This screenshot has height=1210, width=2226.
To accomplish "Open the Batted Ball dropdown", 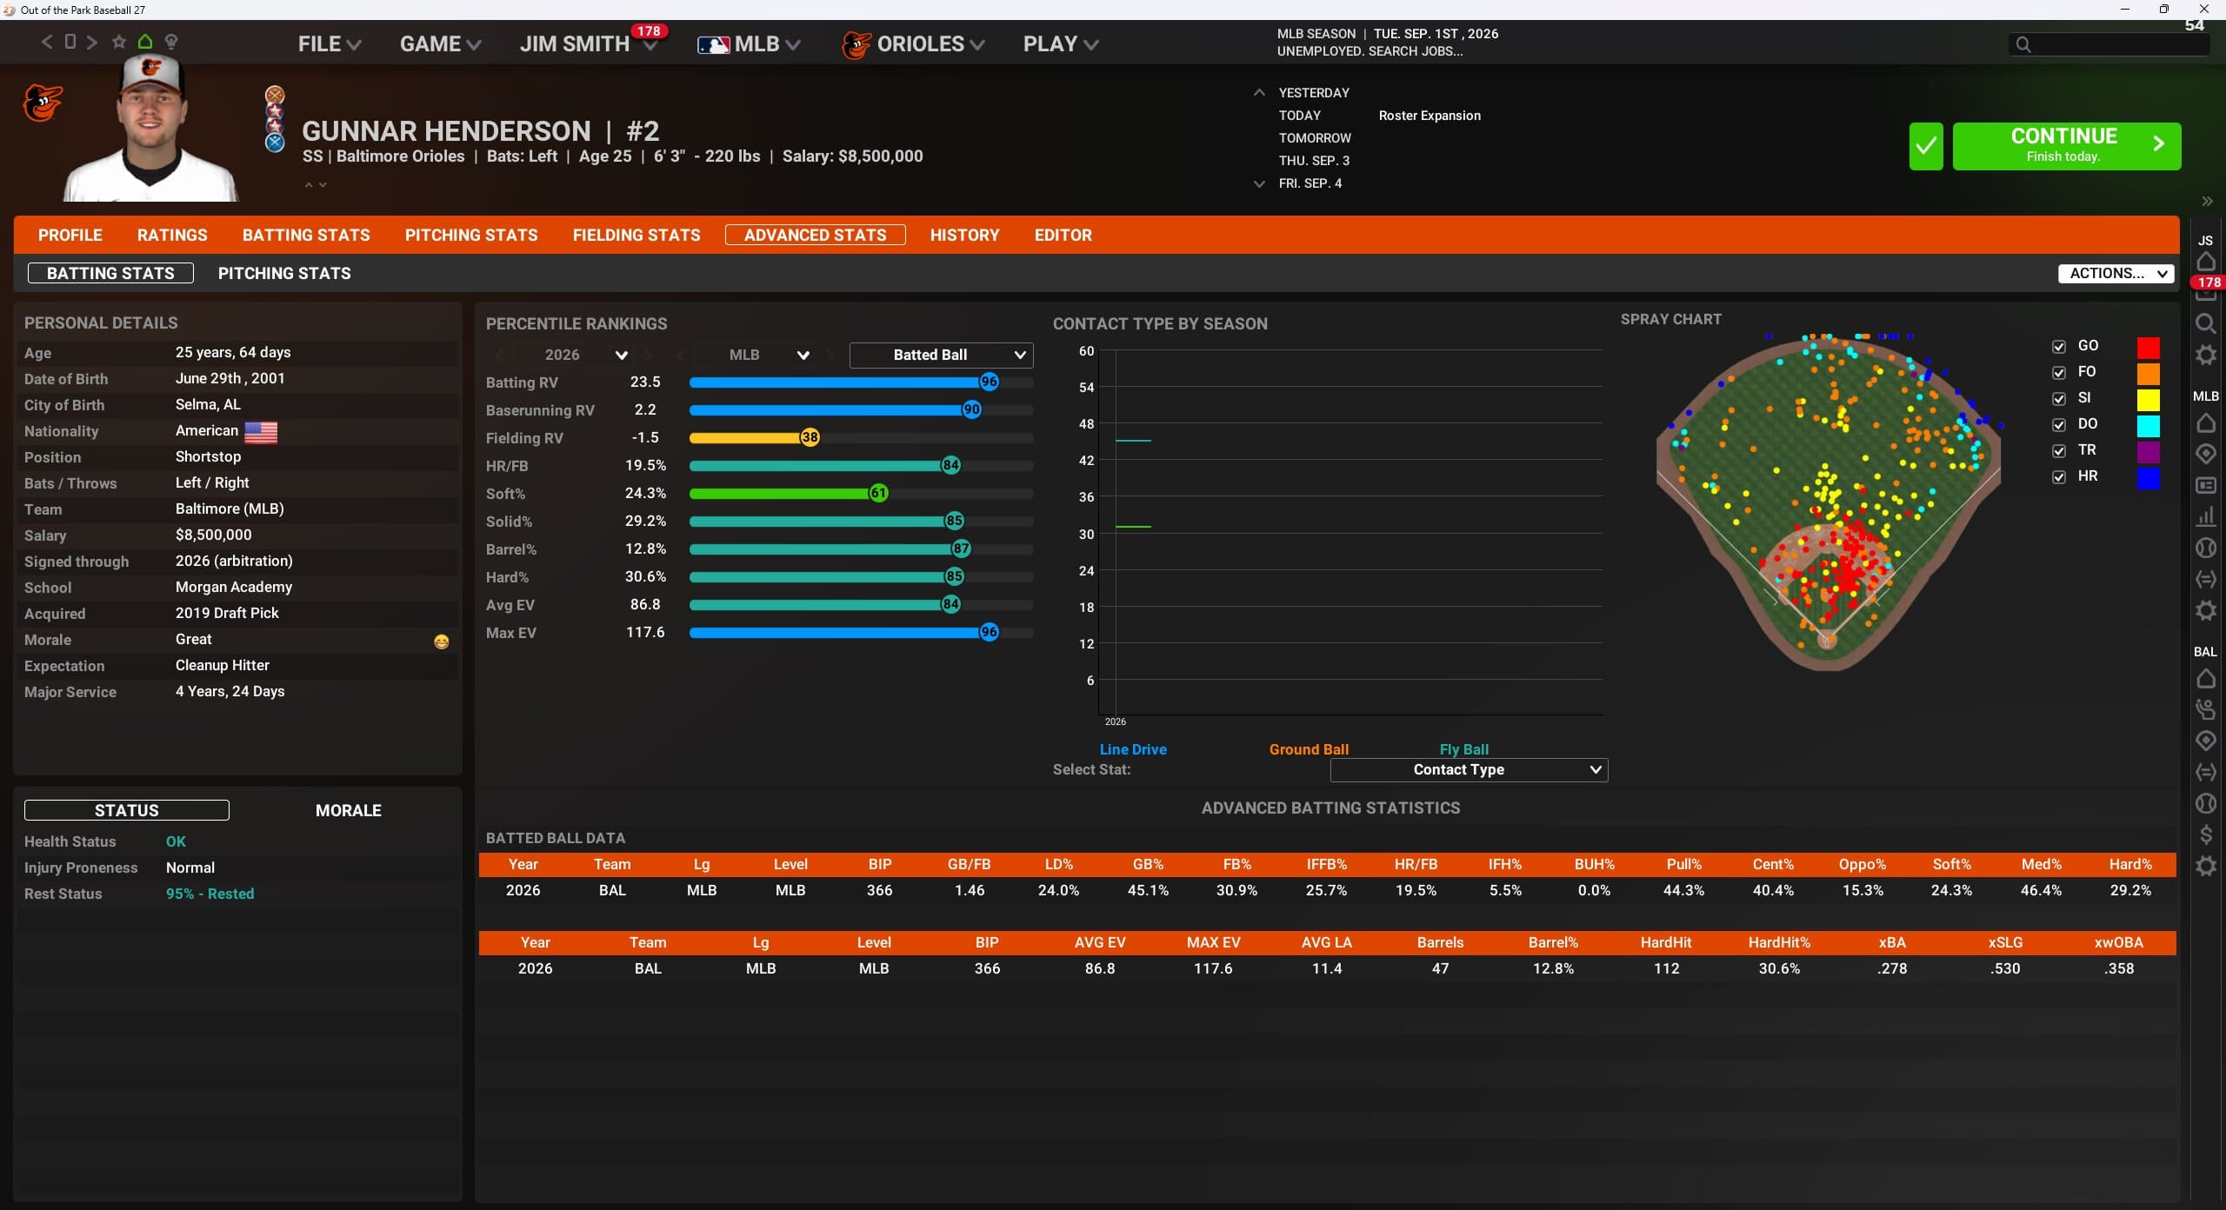I will click(941, 355).
